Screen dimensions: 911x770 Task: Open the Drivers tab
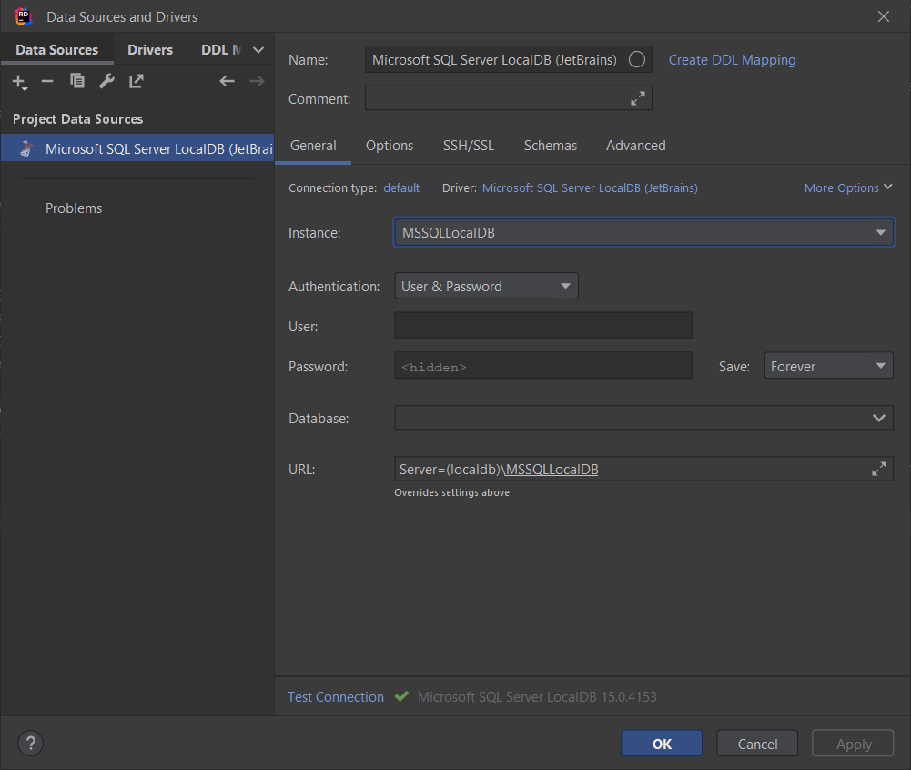point(150,50)
